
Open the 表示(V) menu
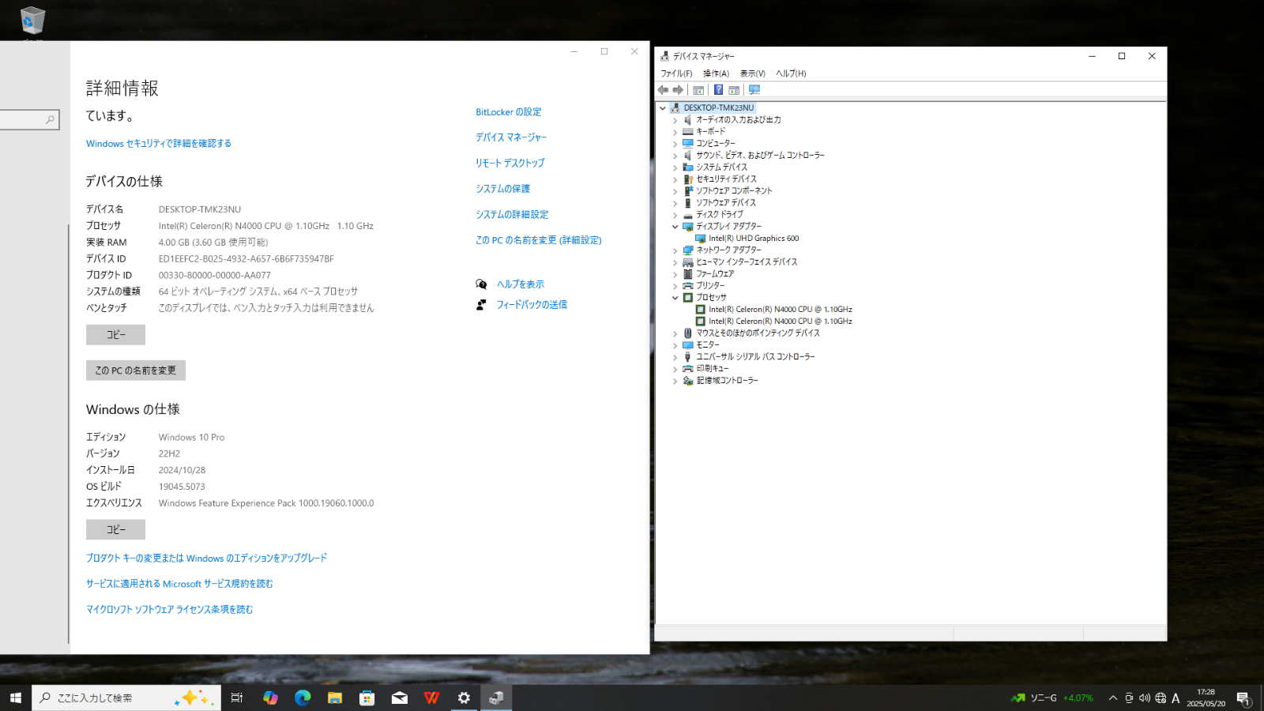pyautogui.click(x=752, y=73)
